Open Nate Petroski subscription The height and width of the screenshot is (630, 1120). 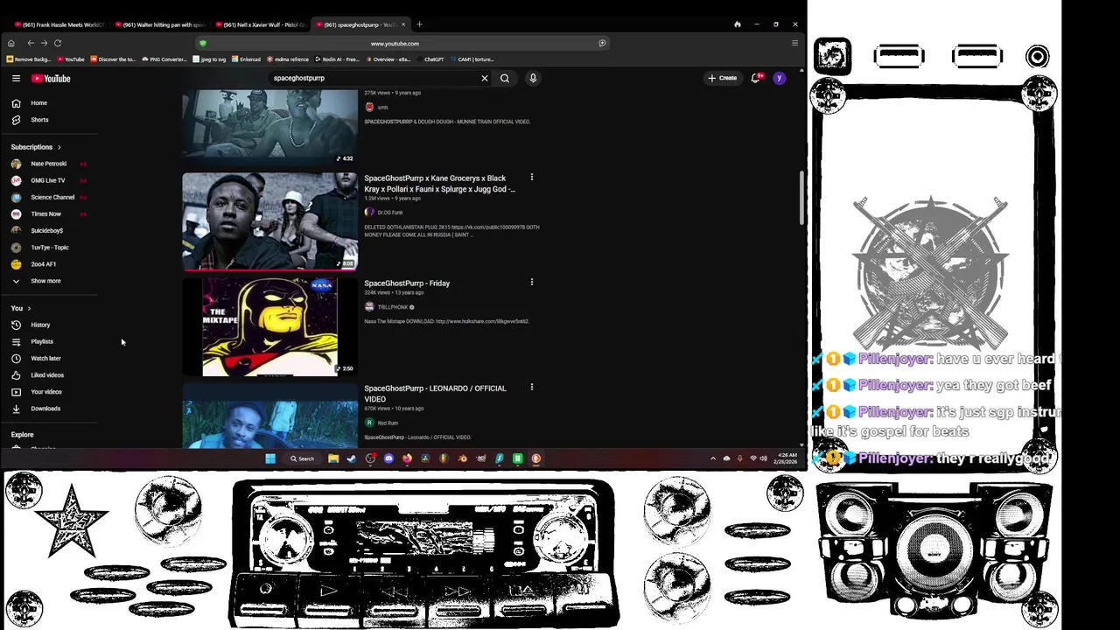(48, 164)
